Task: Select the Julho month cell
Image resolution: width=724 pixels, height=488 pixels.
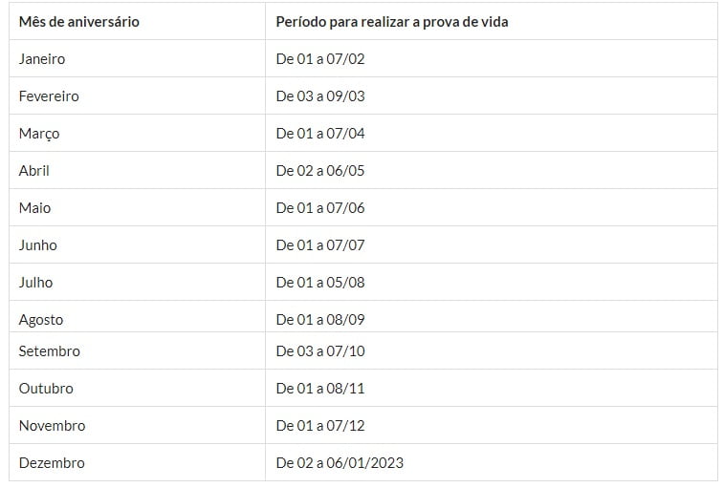Action: click(x=36, y=282)
